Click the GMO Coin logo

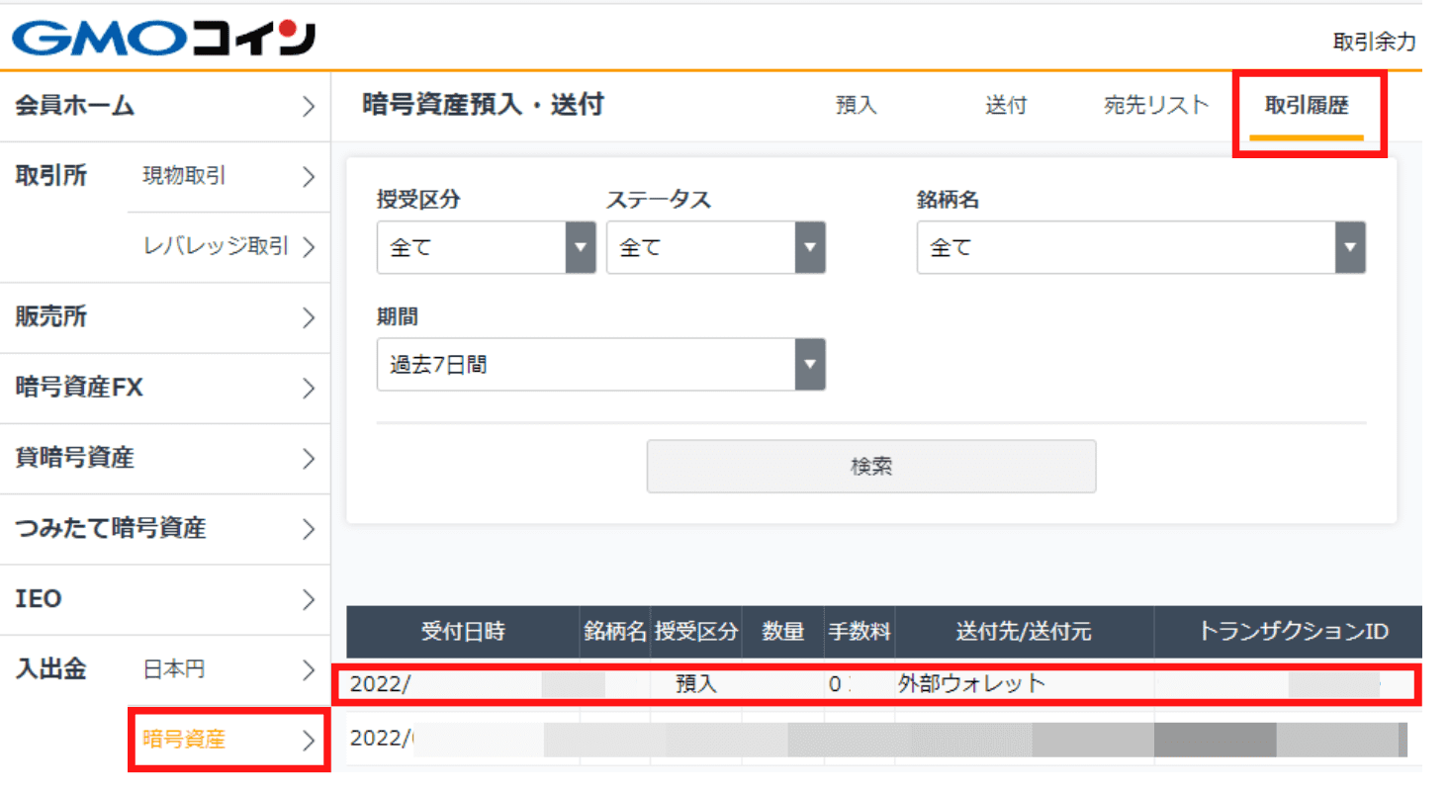[163, 38]
